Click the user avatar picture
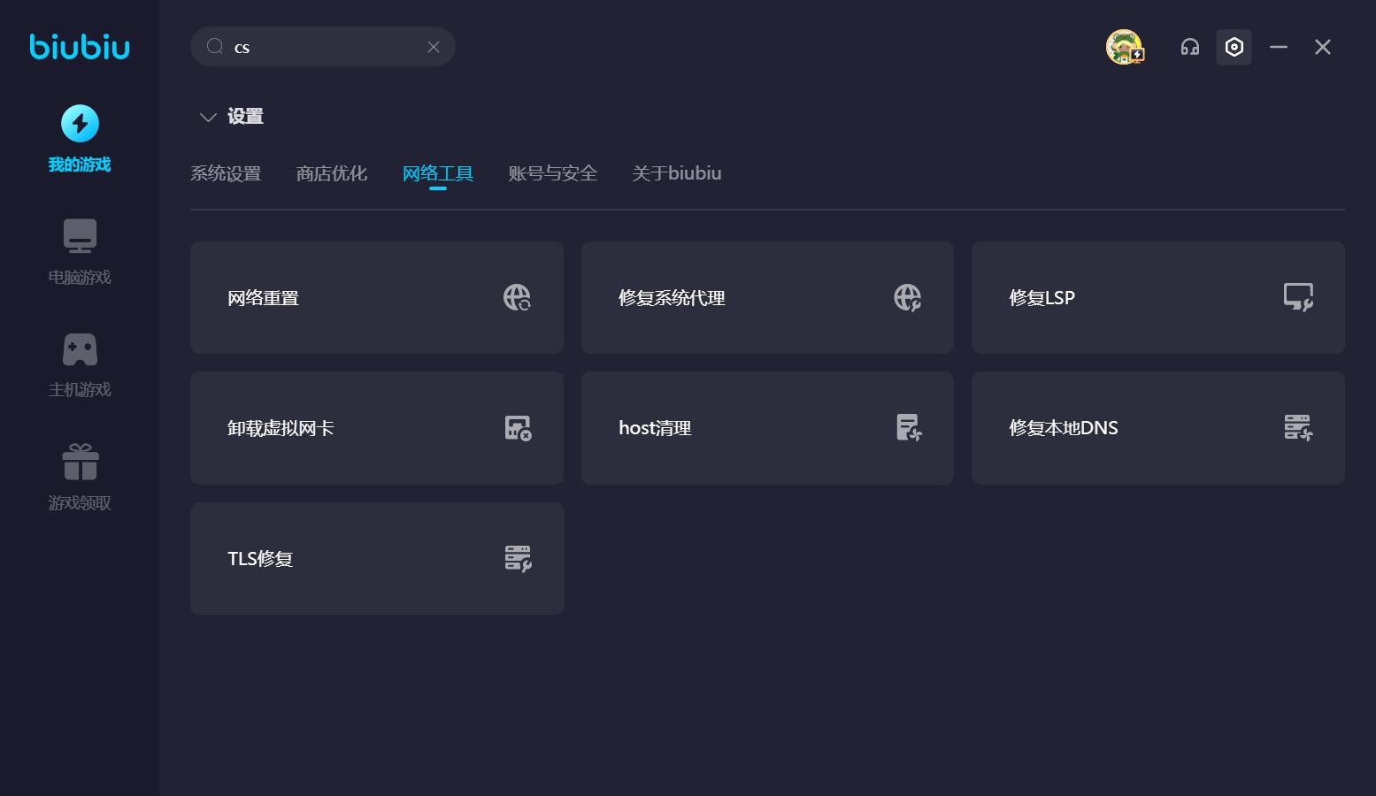Viewport: 1376px width, 796px height. (x=1124, y=47)
